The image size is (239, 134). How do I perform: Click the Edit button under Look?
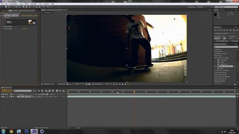[9, 22]
